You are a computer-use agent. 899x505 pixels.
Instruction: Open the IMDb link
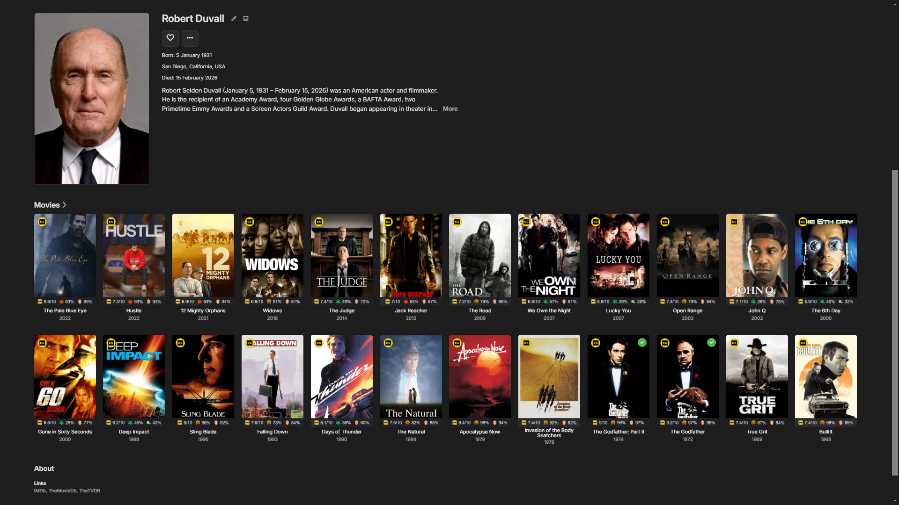40,491
